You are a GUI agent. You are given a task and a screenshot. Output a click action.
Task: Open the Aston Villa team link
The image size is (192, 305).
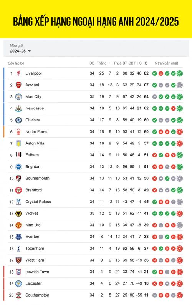(35, 143)
